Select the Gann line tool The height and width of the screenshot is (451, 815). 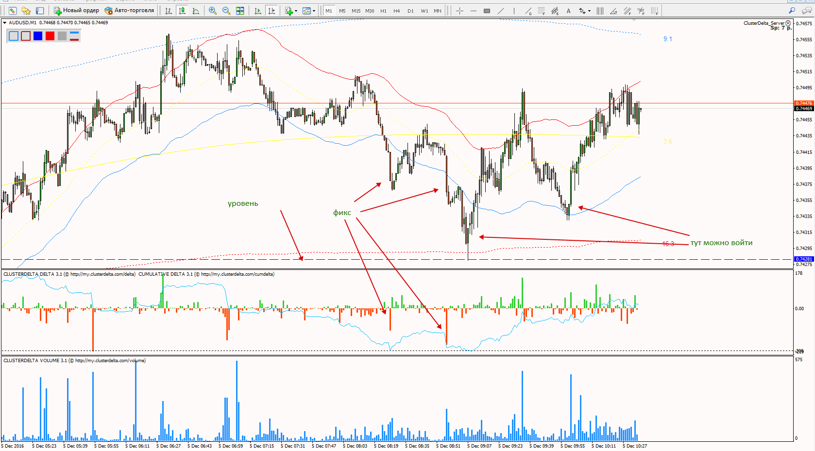pos(528,10)
